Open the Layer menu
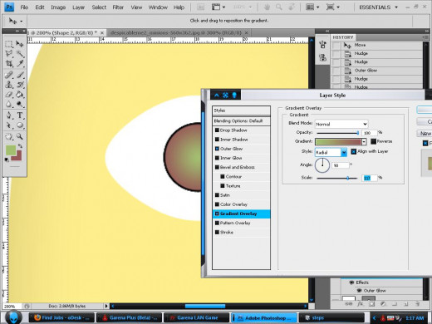 [79, 7]
